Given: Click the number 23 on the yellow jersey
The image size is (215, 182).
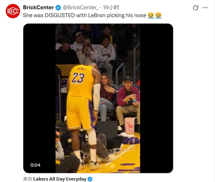Looking at the screenshot, I should point(79,78).
